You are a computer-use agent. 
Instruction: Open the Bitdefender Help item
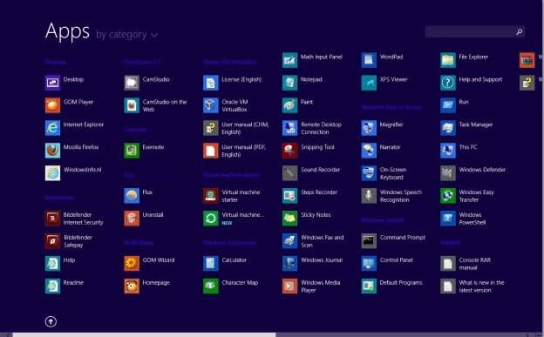coord(61,263)
